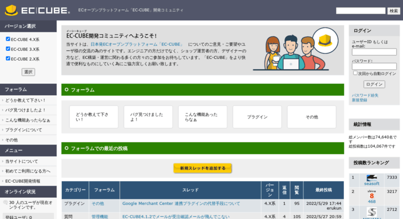The image size is (403, 219).
Task: Click the 468 username link in ranking
Action: click(x=372, y=201)
